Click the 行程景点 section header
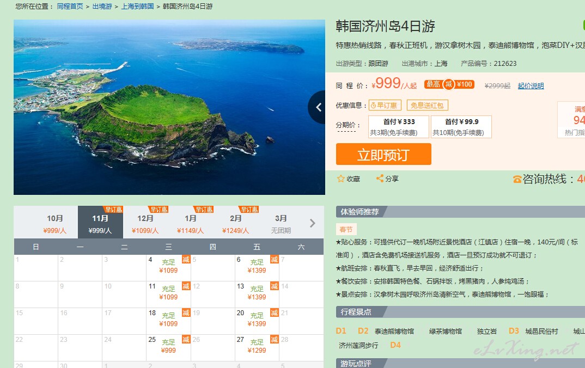 356,312
